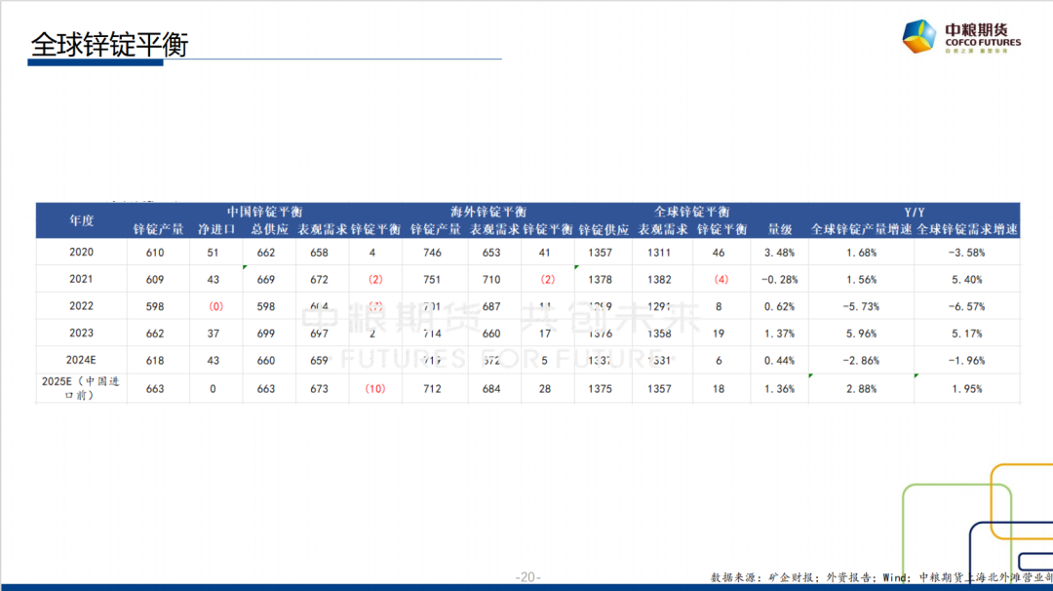Screen dimensions: 1053x591
Task: Click 2023 China total supply 699
Action: click(266, 334)
